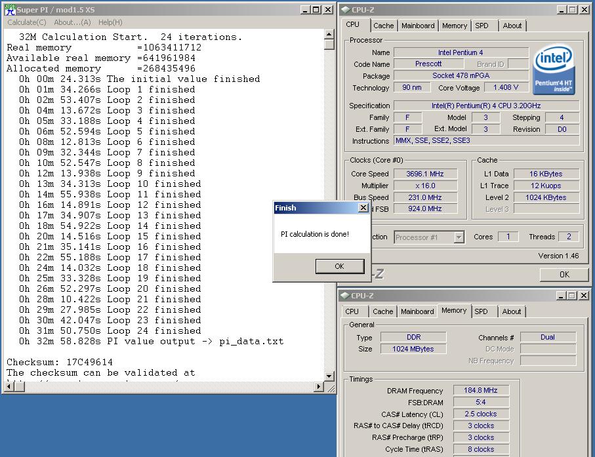Select the Mainboard tab in the bottom CPU-Z window
The image size is (595, 457).
[417, 311]
